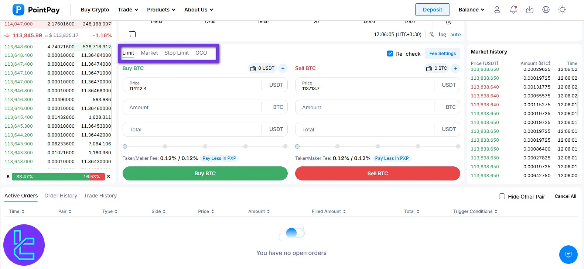Sort open orders by Side column
The image size is (584, 269).
(159, 211)
